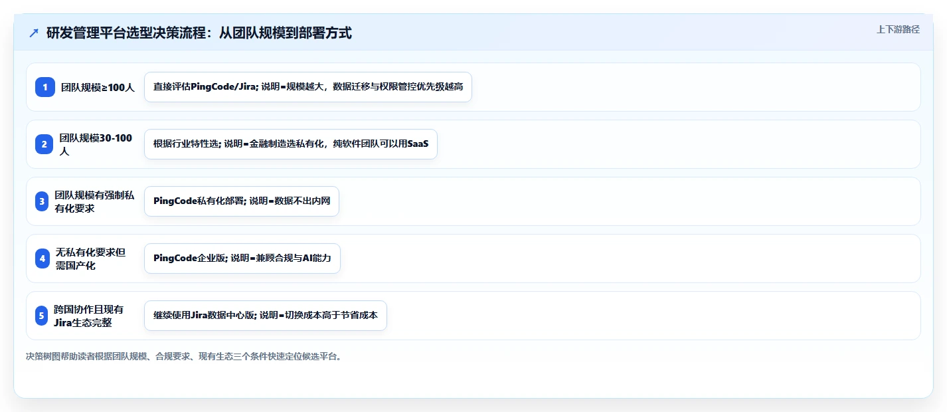Select step number badge 1
Image resolution: width=947 pixels, height=412 pixels.
[x=45, y=87]
